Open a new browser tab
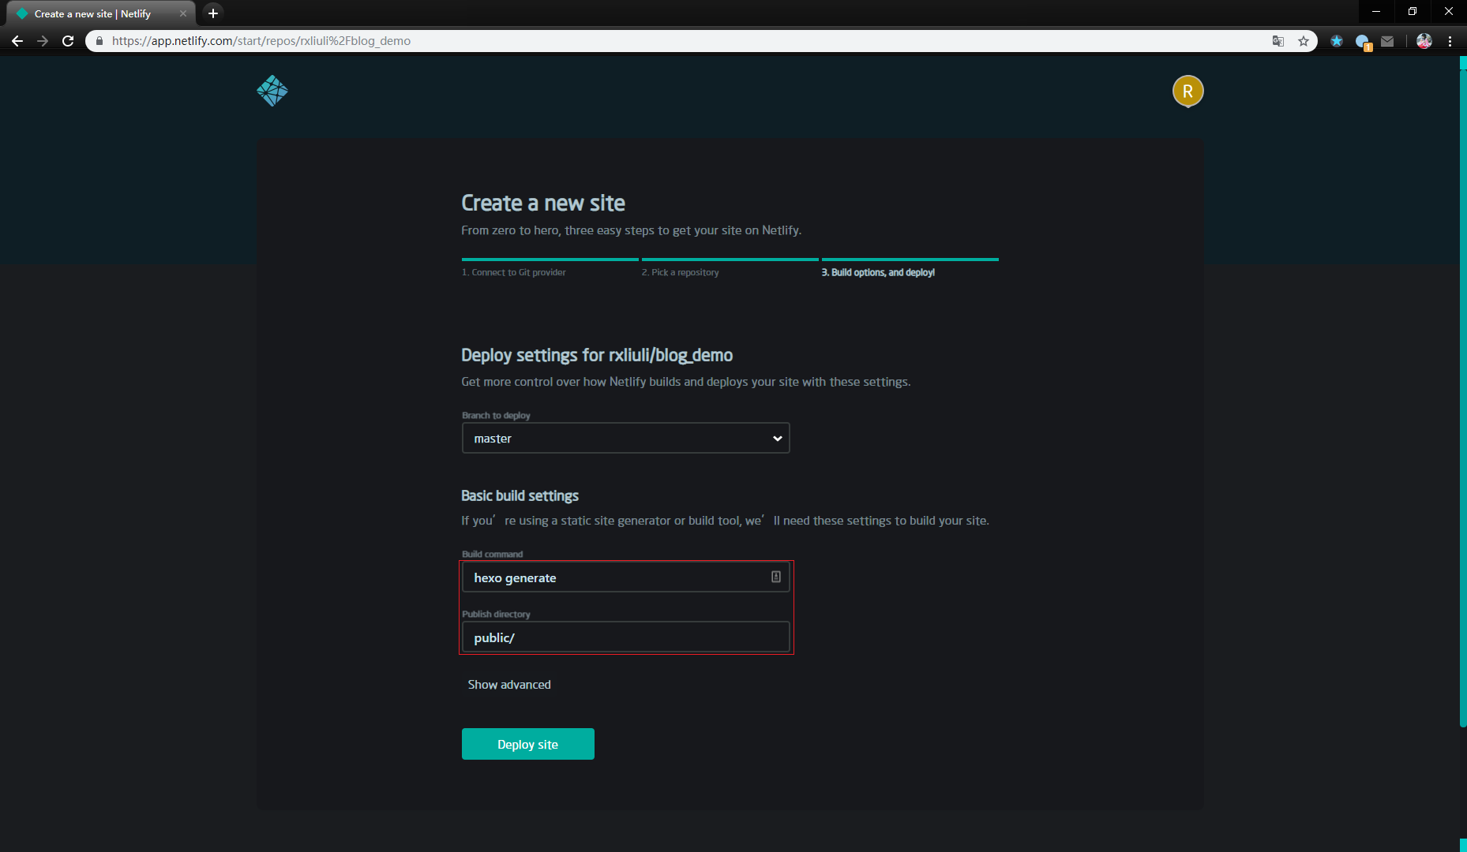This screenshot has height=852, width=1467. point(212,13)
